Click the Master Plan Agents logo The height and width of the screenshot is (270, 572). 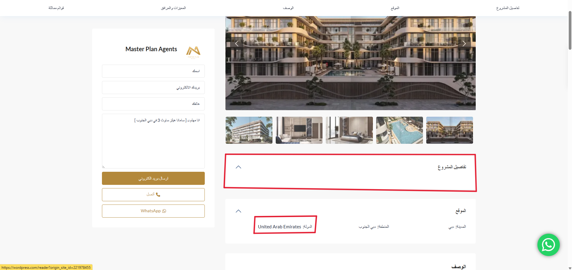coord(193,52)
